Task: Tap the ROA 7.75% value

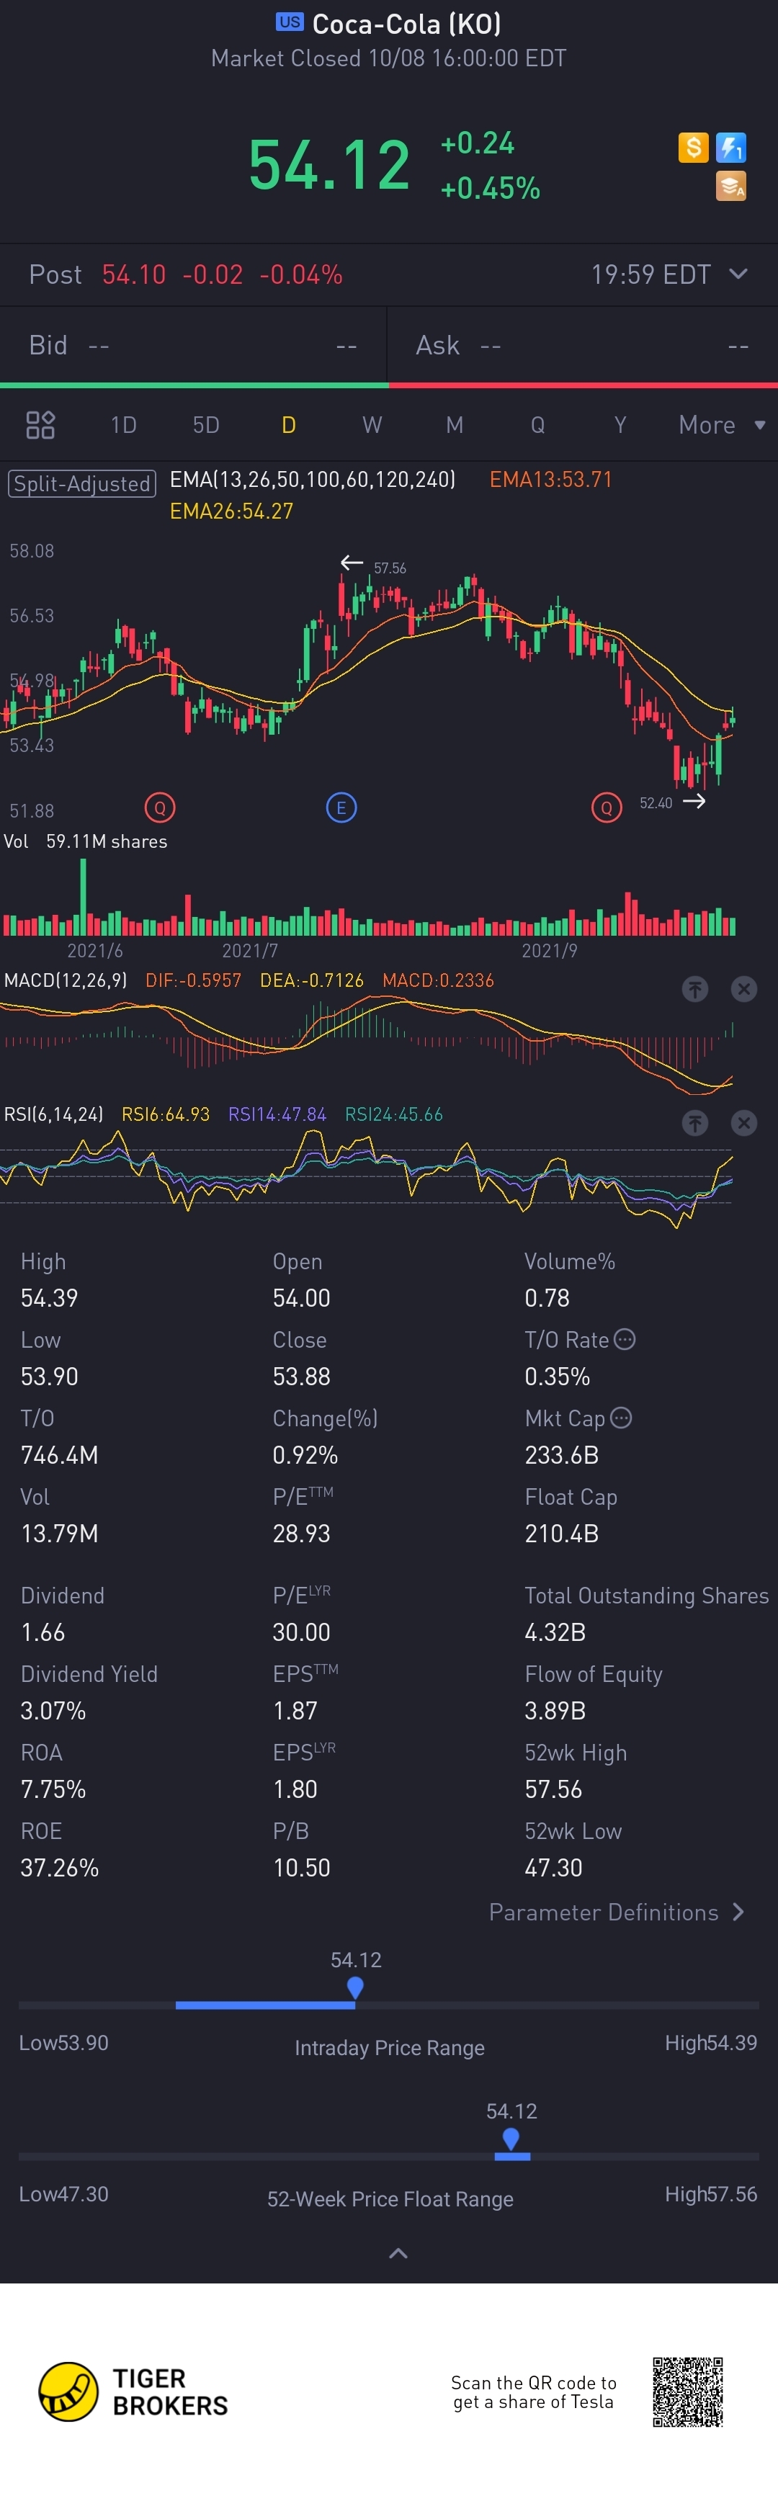Action: [53, 1789]
